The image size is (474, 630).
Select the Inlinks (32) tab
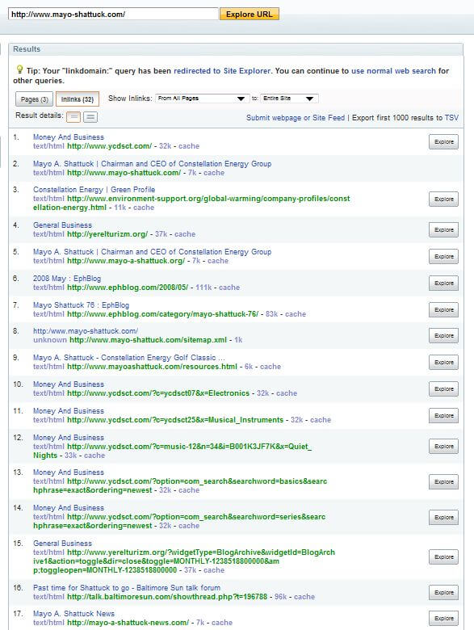coord(78,99)
